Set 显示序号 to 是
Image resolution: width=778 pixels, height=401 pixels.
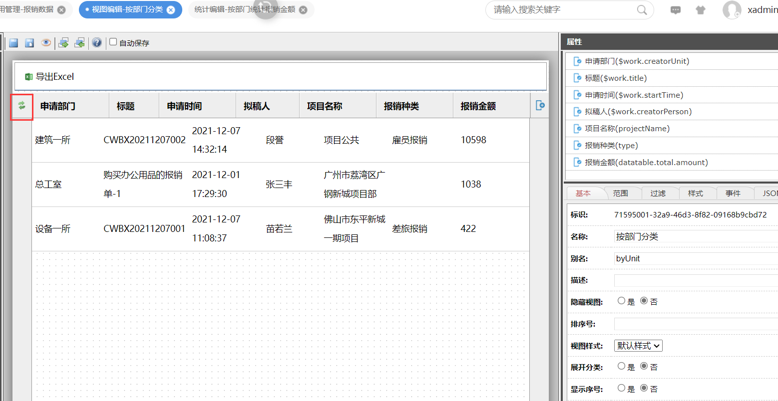tap(621, 388)
